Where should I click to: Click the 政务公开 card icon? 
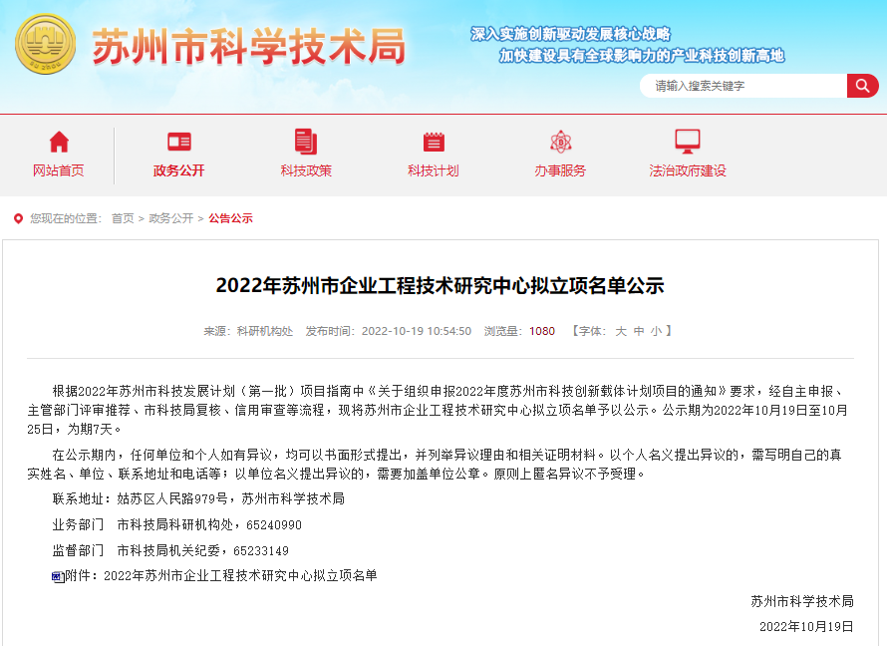point(179,142)
